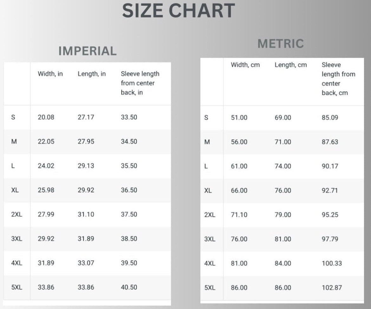The height and width of the screenshot is (309, 371).
Task: Click the 34.50 sleeve length for size M
Action: coord(129,142)
